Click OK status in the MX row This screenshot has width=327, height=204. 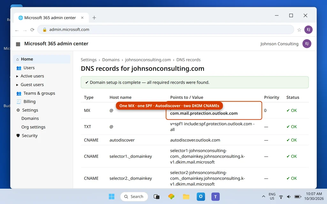click(x=292, y=111)
